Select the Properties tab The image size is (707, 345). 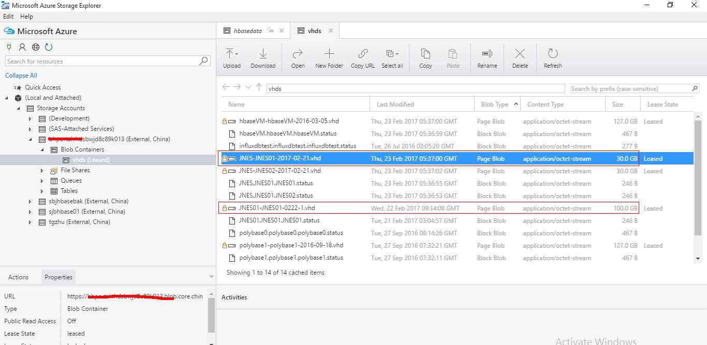58,277
